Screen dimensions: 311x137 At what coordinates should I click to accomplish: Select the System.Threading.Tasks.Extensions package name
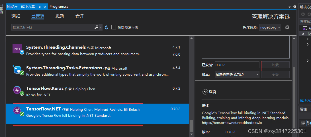coord(64,68)
